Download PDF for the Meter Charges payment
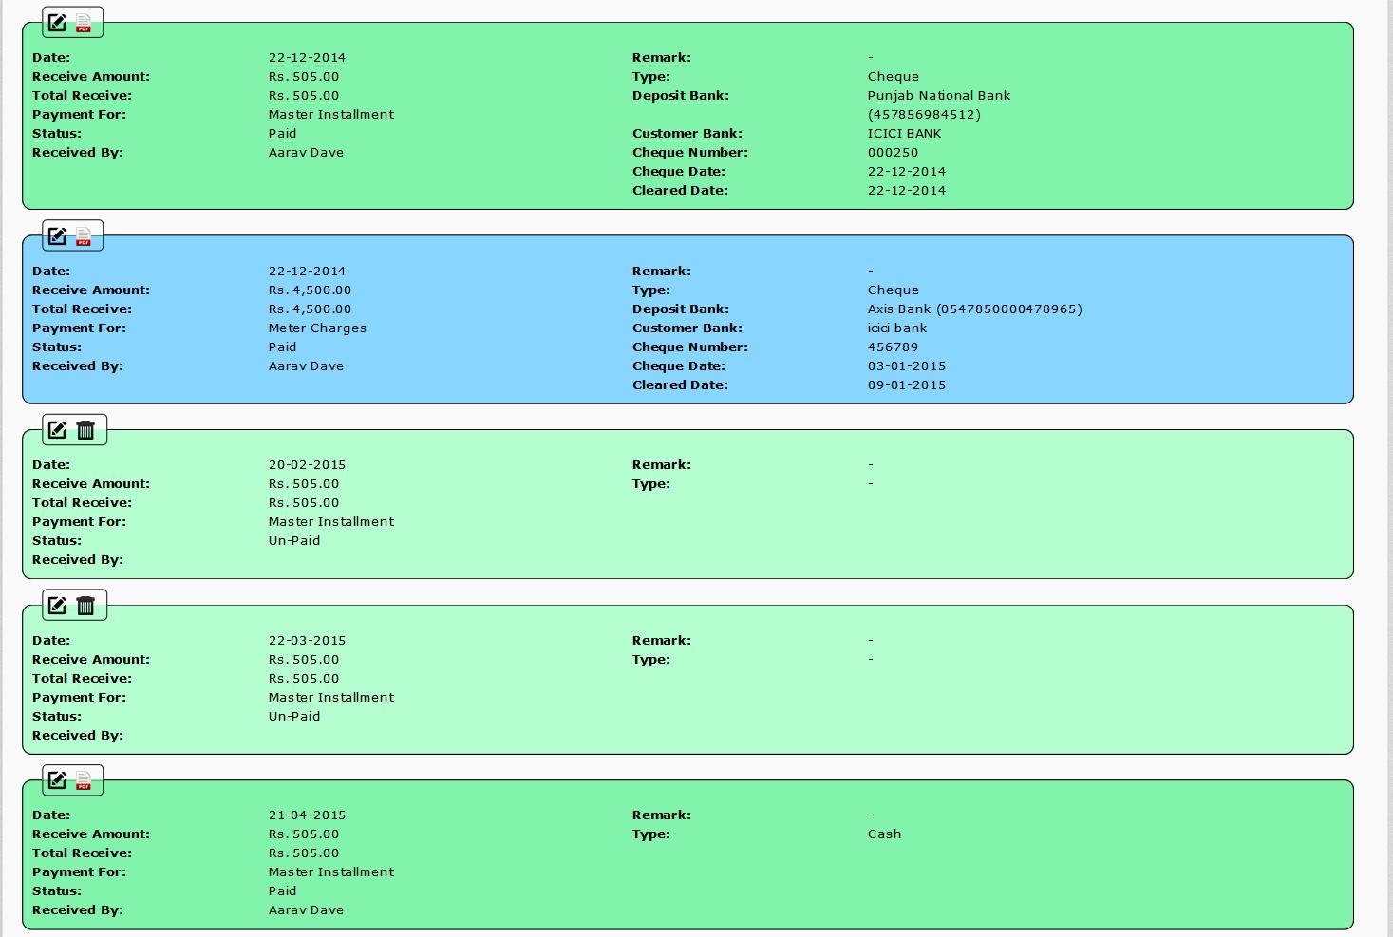 pos(85,235)
